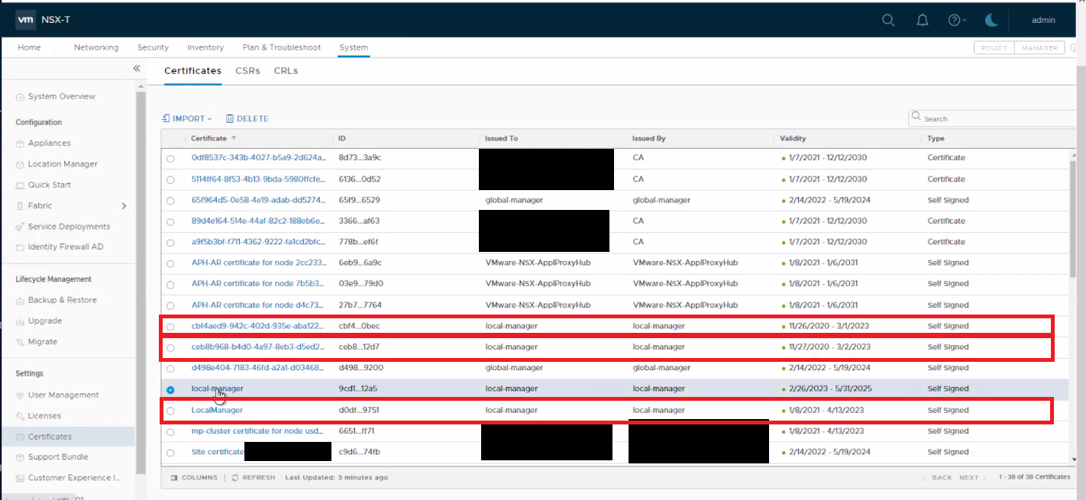This screenshot has height=500, width=1086.
Task: Click the refresh icon in table footer
Action: 236,477
